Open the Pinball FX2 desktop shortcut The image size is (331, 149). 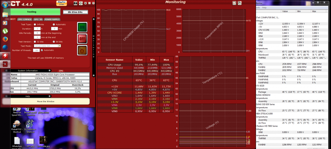pyautogui.click(x=17, y=127)
